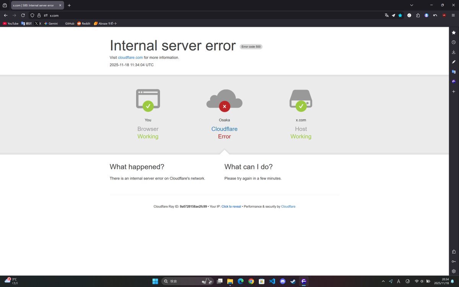
Task: Click to reveal your IP address
Action: 231,207
